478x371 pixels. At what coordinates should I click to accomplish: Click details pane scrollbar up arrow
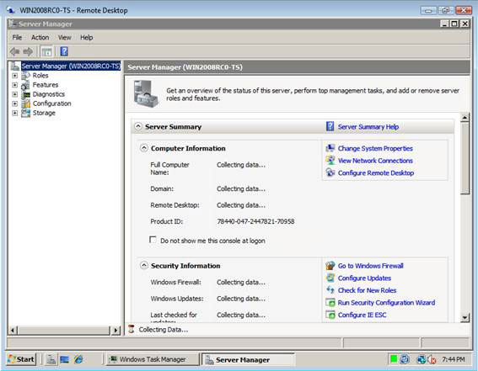pyautogui.click(x=465, y=118)
